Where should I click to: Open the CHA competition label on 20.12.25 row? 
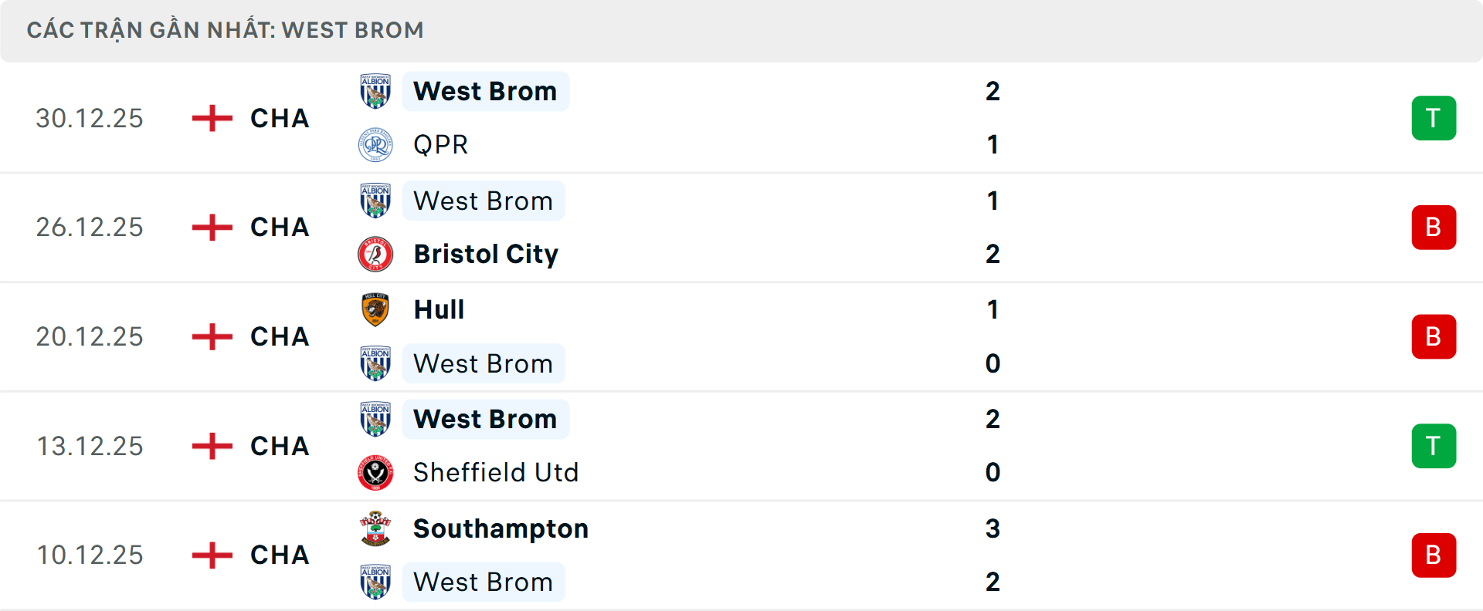[279, 336]
